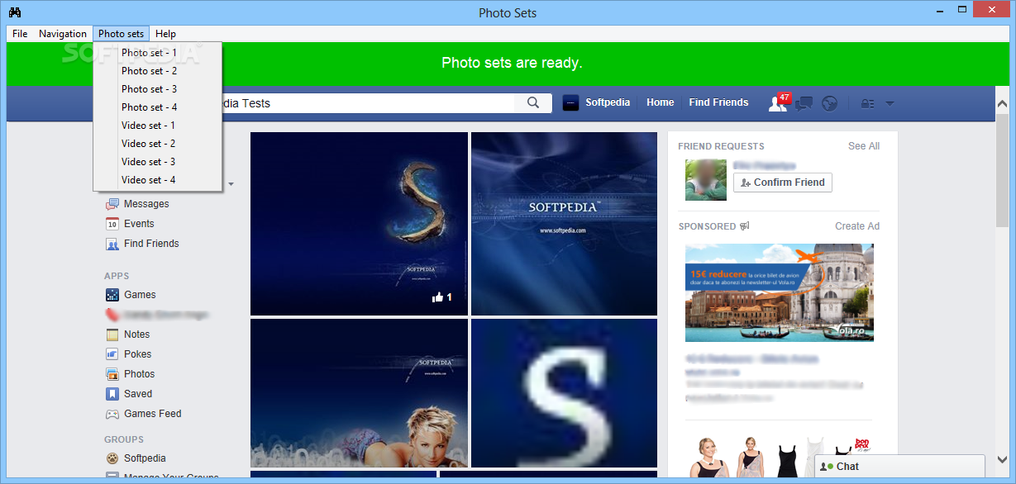1016x484 pixels.
Task: Click See All friend requests
Action: [x=864, y=146]
